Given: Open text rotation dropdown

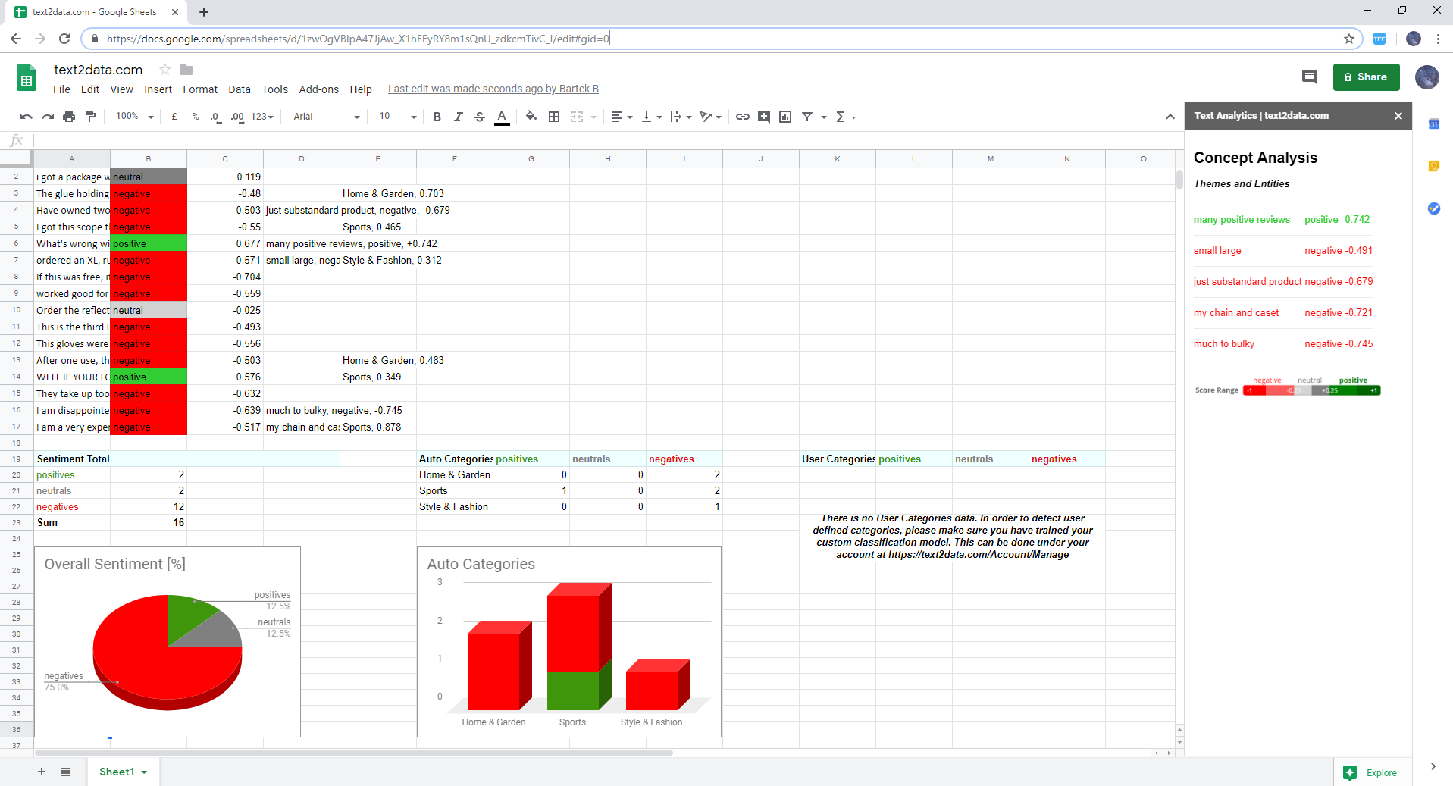Looking at the screenshot, I should 710,117.
